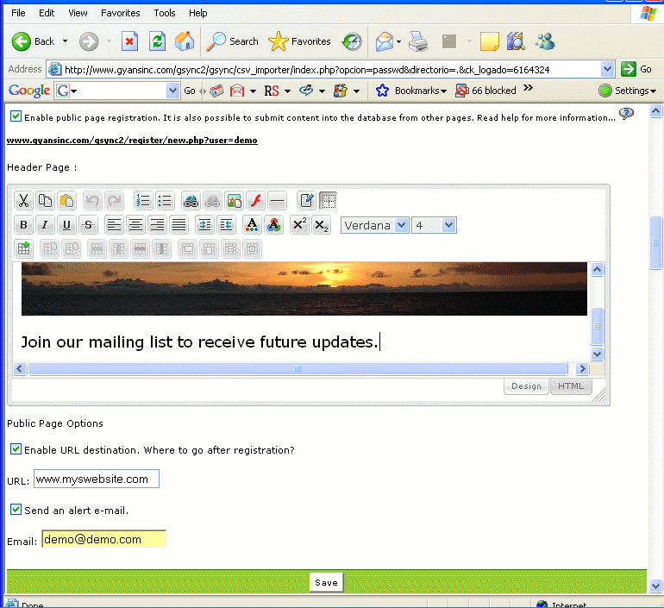
Task: Click the URL input field
Action: coord(97,479)
